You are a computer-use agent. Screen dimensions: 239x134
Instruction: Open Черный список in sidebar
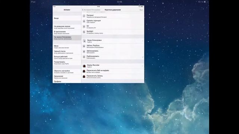pyautogui.click(x=67, y=52)
